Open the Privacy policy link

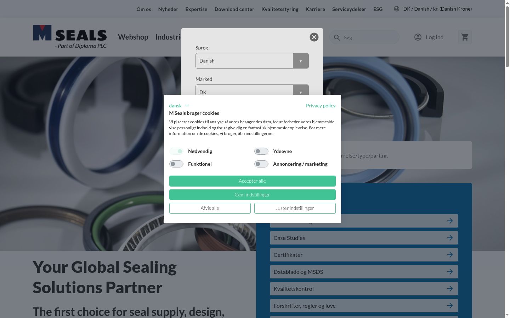tap(321, 106)
